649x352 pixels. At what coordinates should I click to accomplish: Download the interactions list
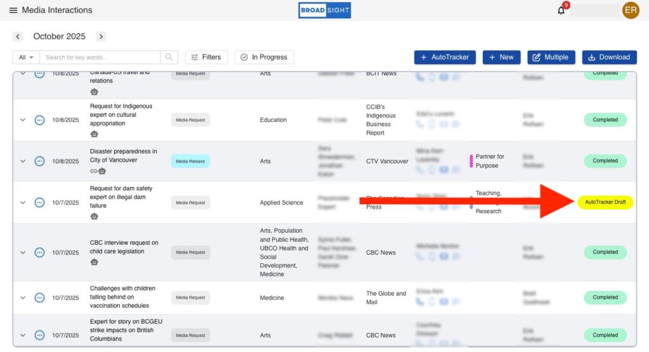(609, 57)
